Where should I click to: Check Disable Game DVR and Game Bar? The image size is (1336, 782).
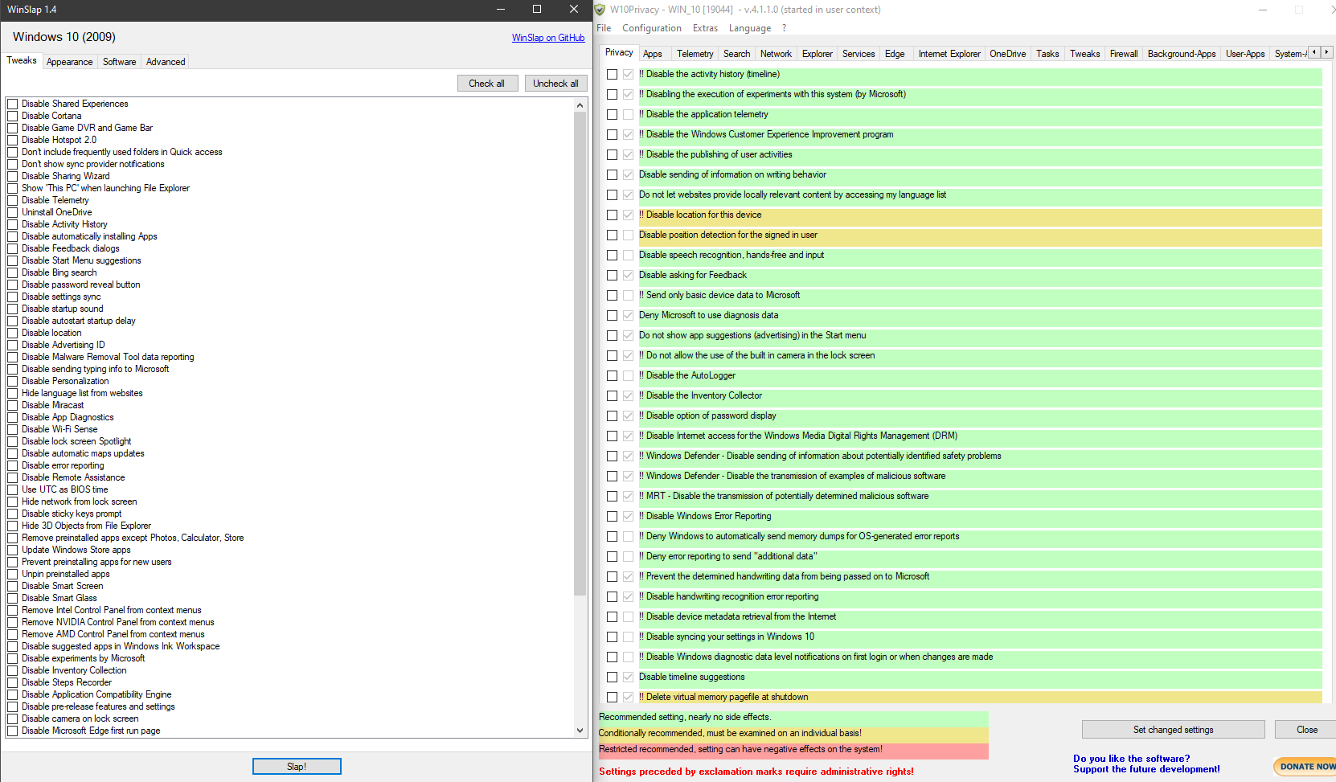[x=12, y=128]
